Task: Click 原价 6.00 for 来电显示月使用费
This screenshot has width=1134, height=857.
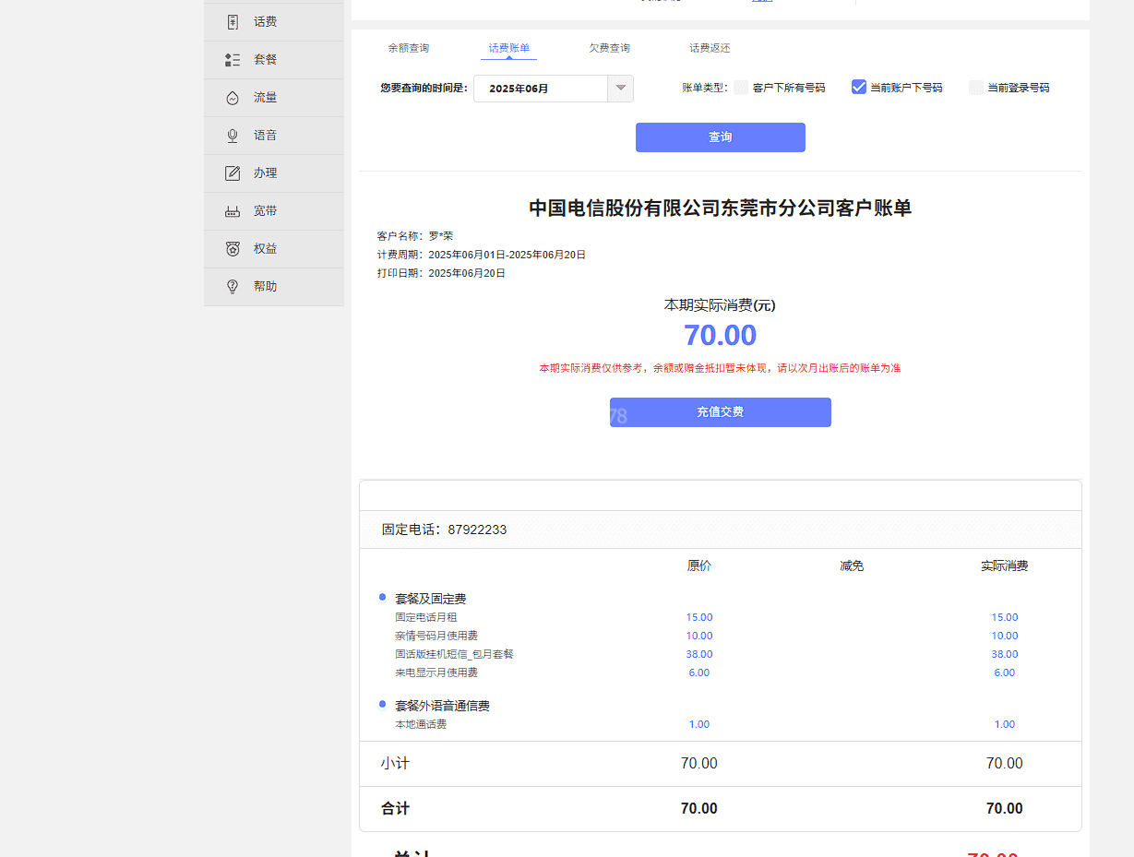Action: click(x=699, y=673)
